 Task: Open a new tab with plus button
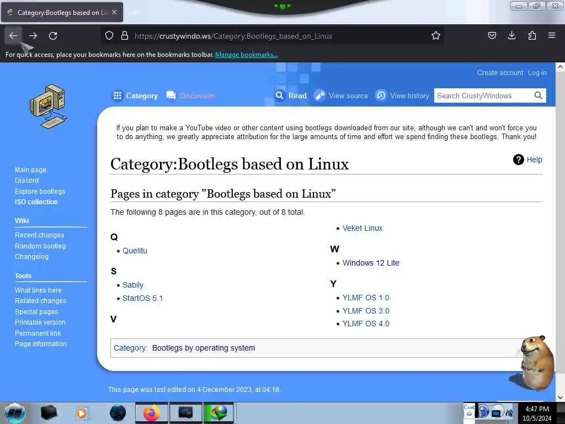[135, 13]
